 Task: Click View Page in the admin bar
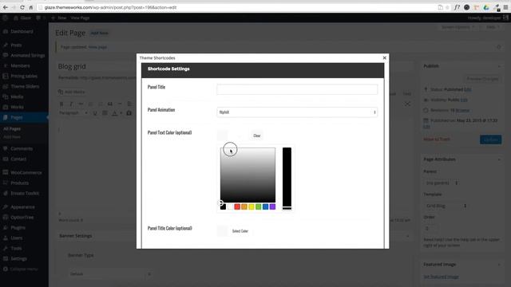click(x=80, y=18)
